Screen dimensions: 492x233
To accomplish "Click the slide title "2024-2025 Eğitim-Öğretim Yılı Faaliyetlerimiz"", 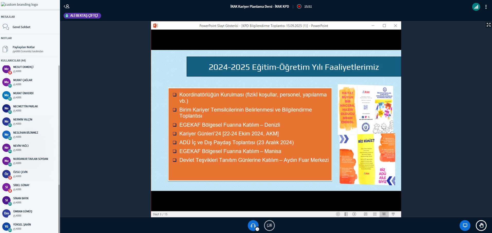I will [294, 67].
